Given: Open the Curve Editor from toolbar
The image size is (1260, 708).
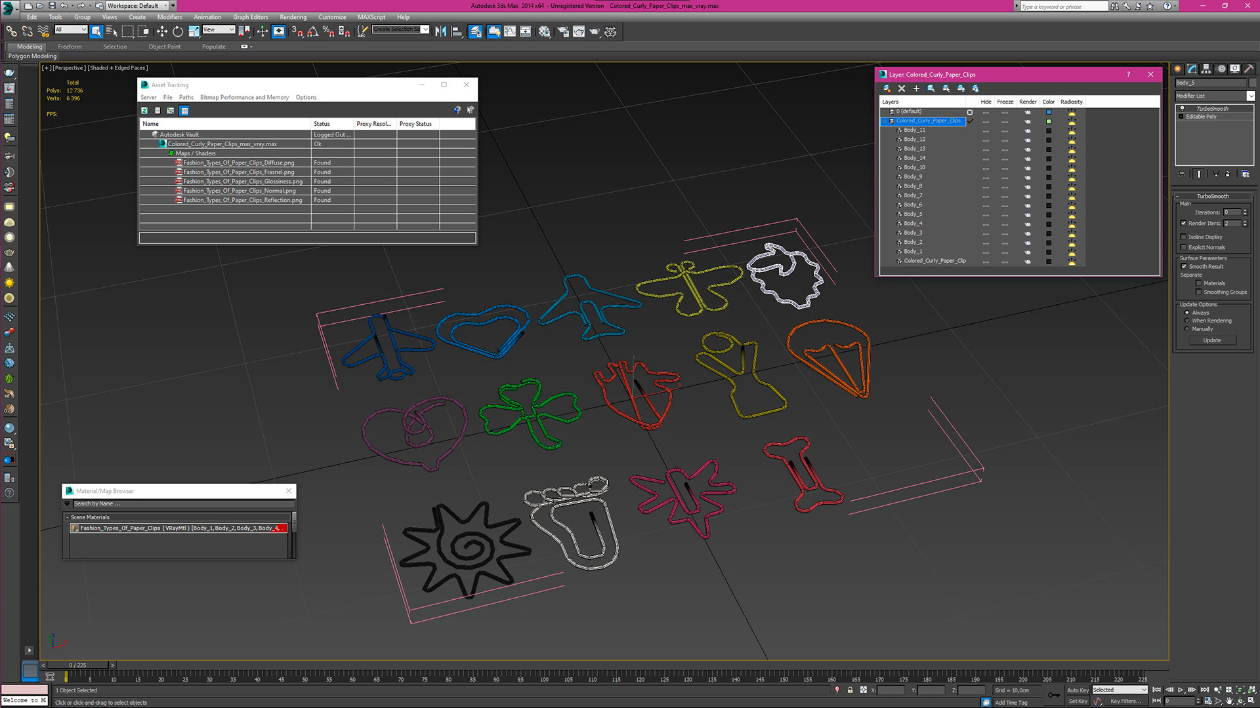Looking at the screenshot, I should [x=510, y=31].
